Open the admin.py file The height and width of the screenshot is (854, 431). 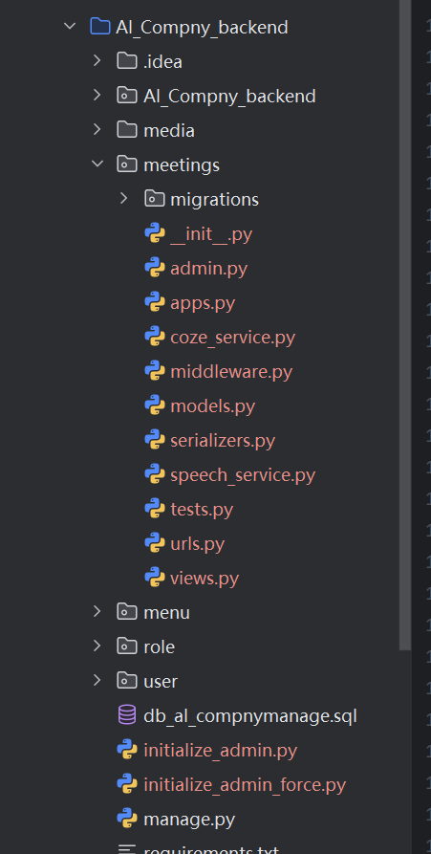209,269
